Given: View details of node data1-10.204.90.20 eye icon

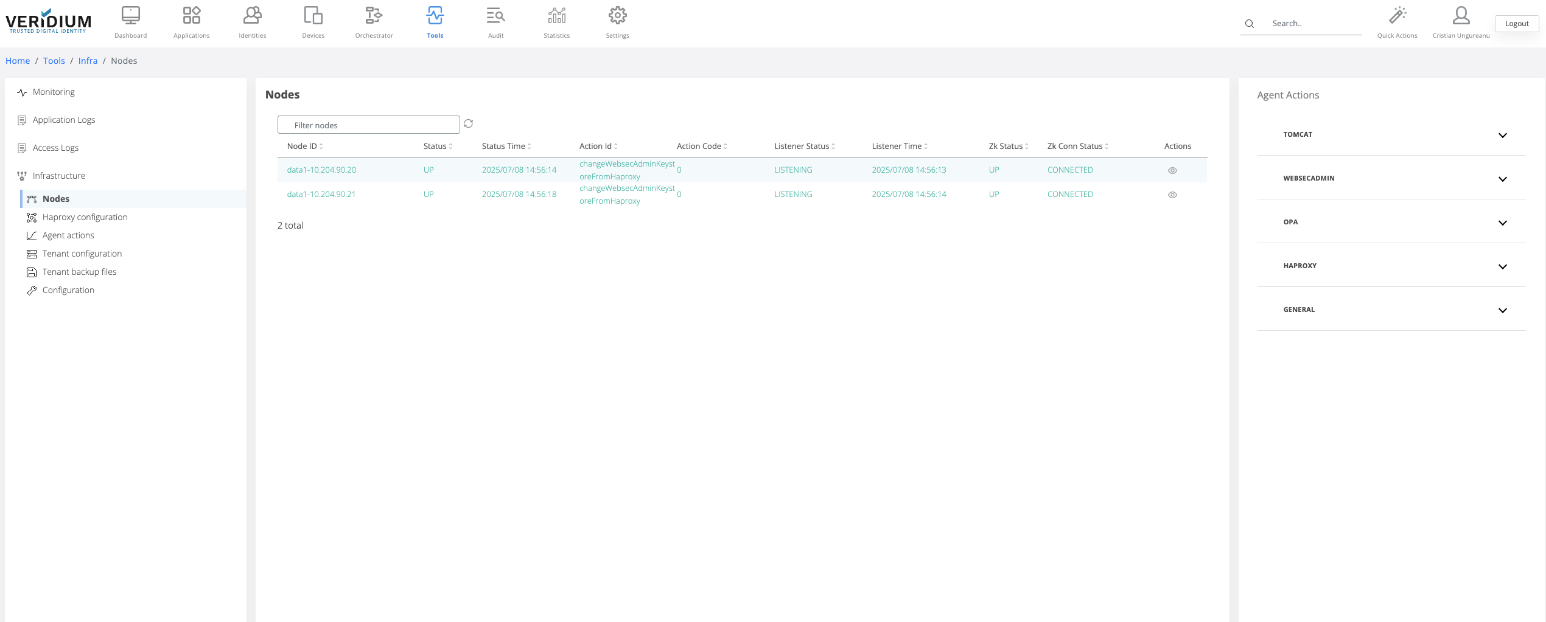Looking at the screenshot, I should pos(1172,171).
